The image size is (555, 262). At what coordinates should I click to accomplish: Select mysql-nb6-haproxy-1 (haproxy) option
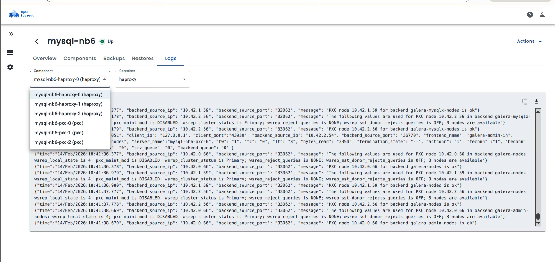tap(68, 104)
